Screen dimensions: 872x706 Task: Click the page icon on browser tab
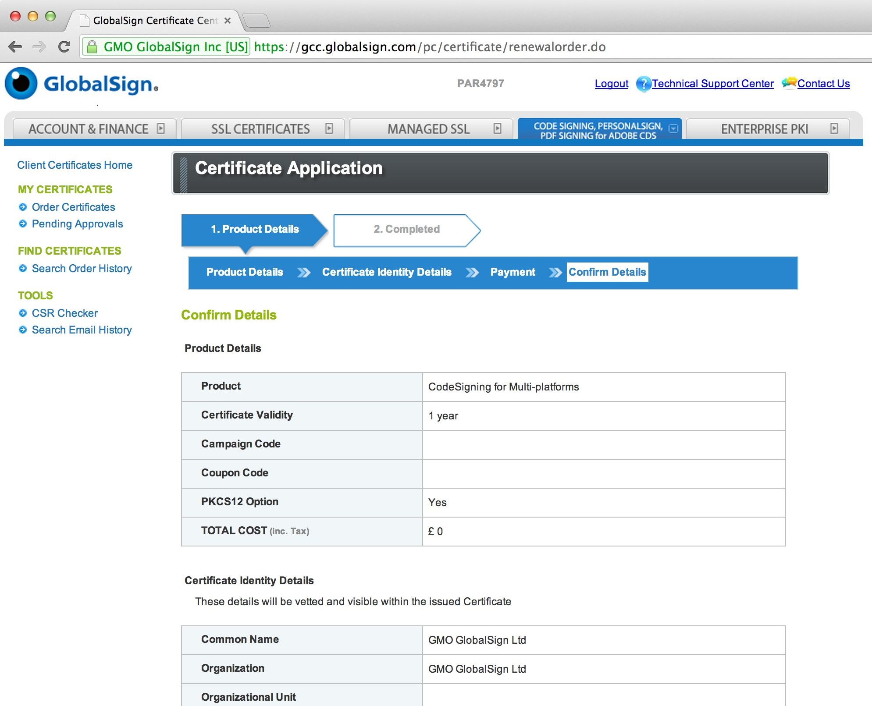(x=85, y=20)
